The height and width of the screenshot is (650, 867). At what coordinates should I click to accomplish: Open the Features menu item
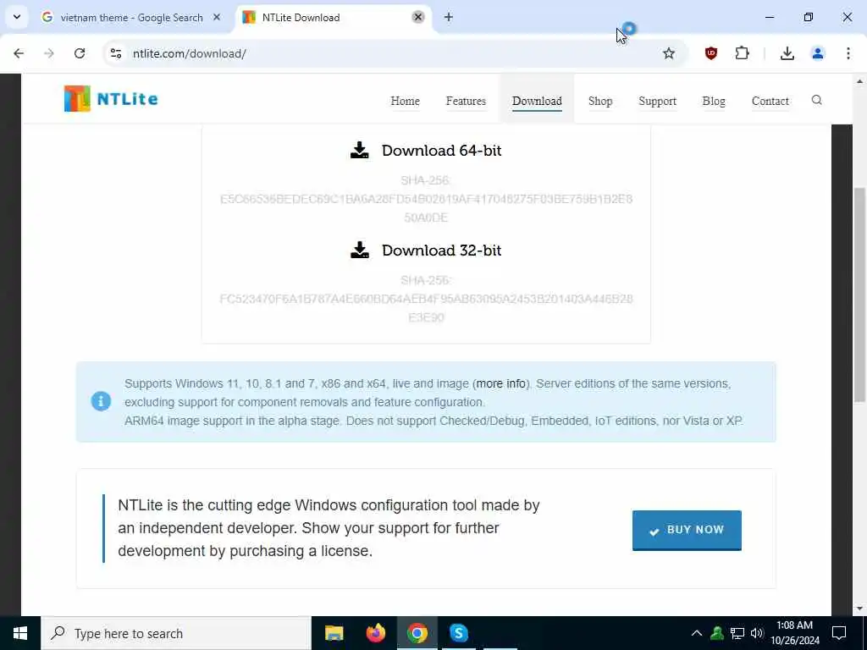pos(467,102)
